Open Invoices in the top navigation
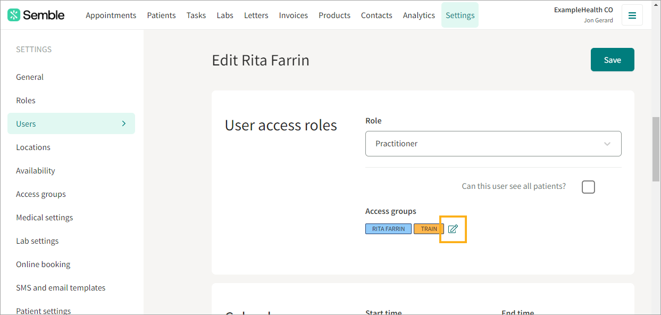This screenshot has height=315, width=661. coord(294,15)
